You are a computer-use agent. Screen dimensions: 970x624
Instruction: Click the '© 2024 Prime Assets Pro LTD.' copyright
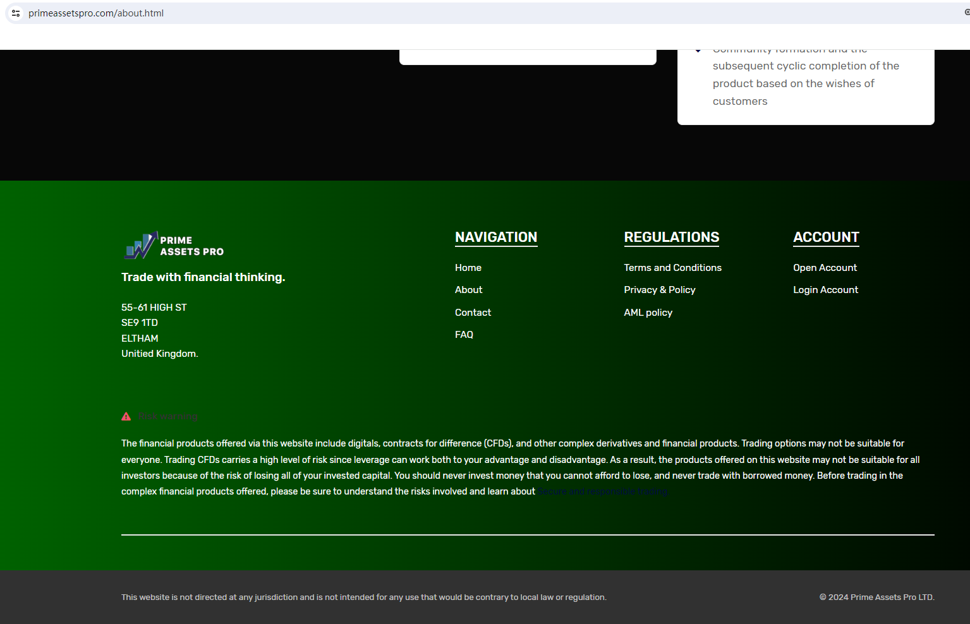tap(876, 597)
